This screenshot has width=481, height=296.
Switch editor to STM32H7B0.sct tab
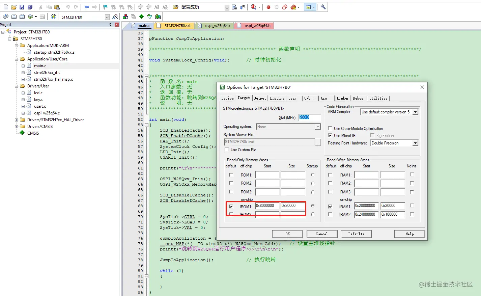pos(174,26)
